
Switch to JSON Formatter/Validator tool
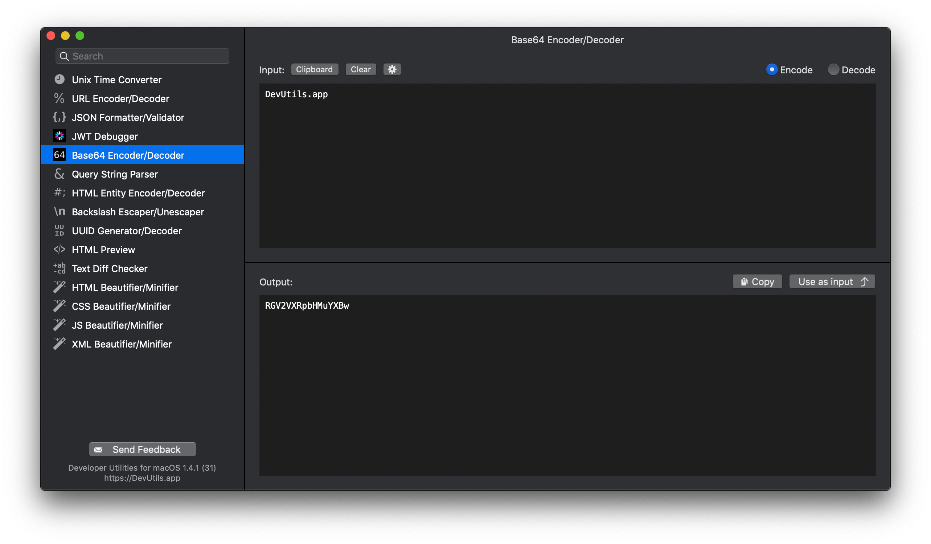[143, 117]
